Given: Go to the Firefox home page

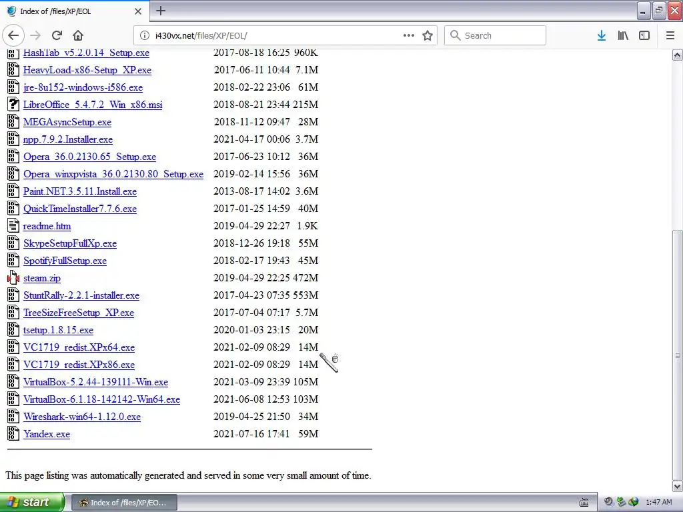Looking at the screenshot, I should click(x=78, y=35).
